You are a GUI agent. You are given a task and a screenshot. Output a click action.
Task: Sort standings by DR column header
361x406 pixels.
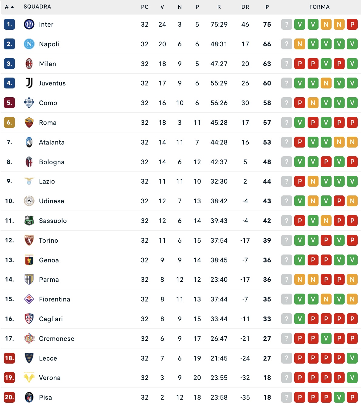[x=245, y=7]
